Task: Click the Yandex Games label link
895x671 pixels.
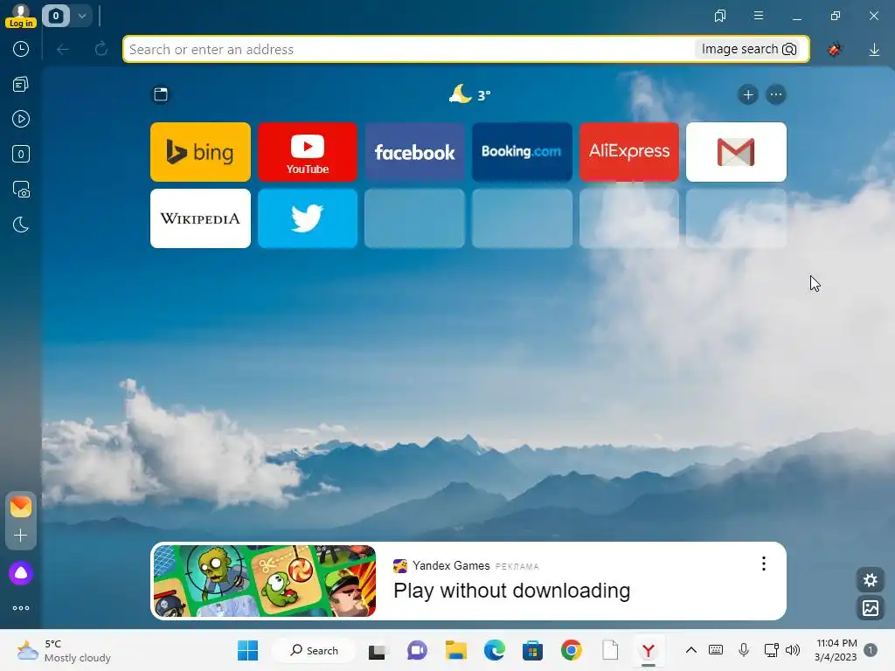Action: tap(451, 565)
